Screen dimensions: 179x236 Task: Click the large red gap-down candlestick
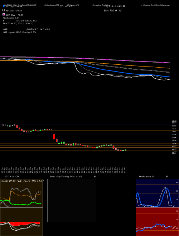tap(54, 137)
